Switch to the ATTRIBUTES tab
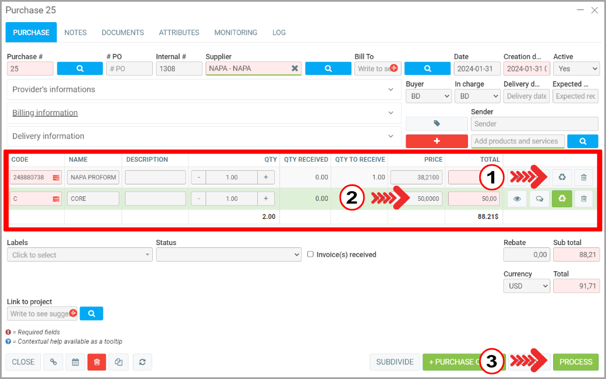The height and width of the screenshot is (379, 606). pos(179,32)
